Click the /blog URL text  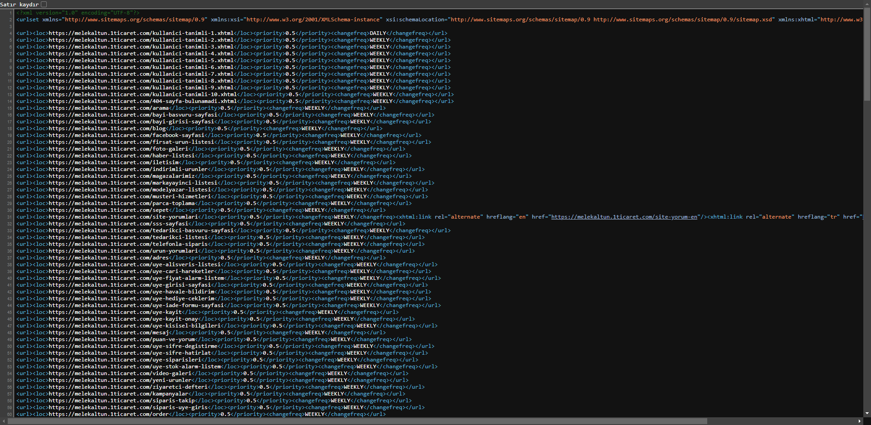tap(107, 128)
